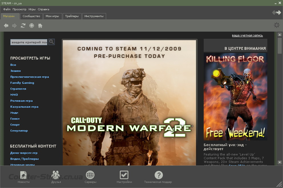Focus the search criteria input field

29,42
